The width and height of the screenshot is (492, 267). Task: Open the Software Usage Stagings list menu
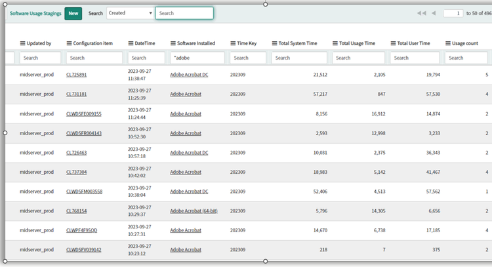pyautogui.click(x=35, y=14)
